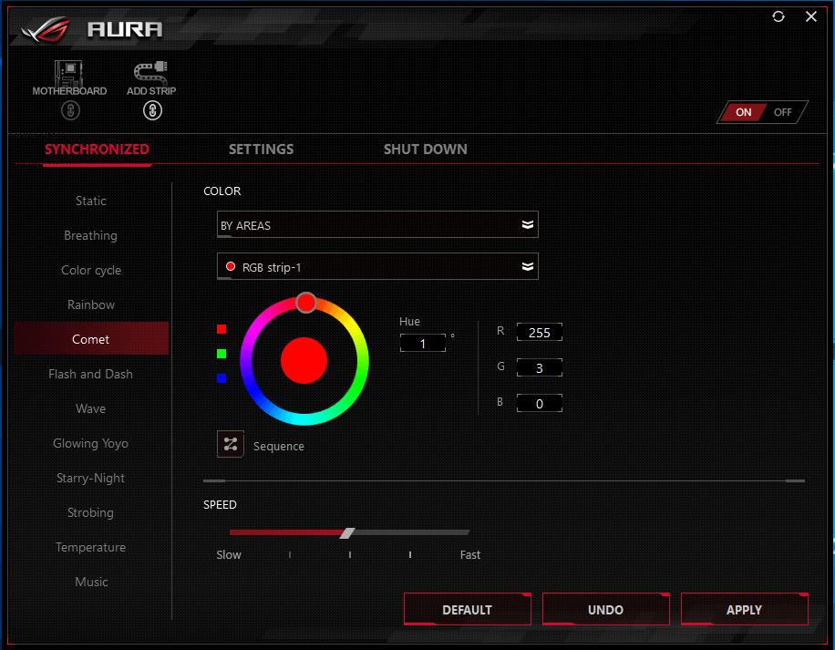The width and height of the screenshot is (835, 650).
Task: Close the Aura window
Action: (811, 16)
